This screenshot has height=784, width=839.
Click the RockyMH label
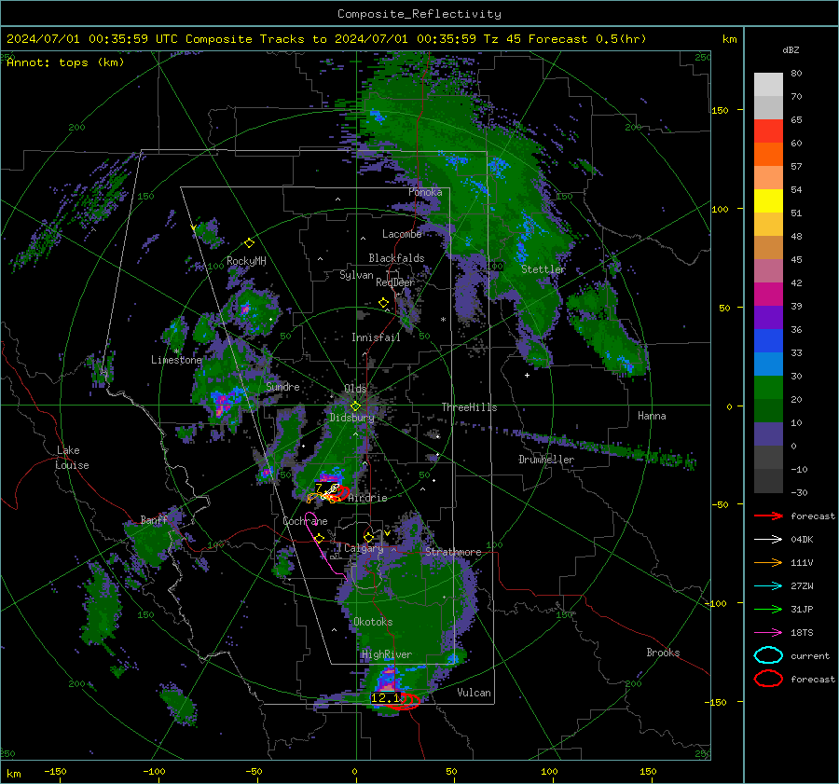246,261
